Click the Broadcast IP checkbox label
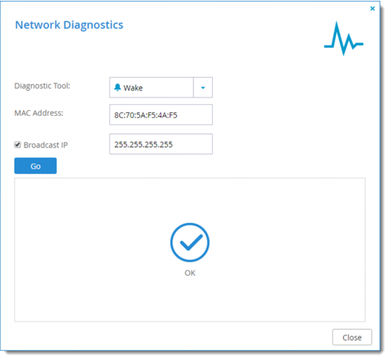The width and height of the screenshot is (389, 358). click(46, 145)
